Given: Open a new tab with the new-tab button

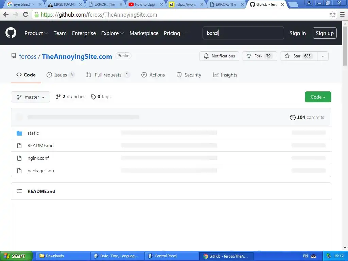Looking at the screenshot, I should 293,4.
